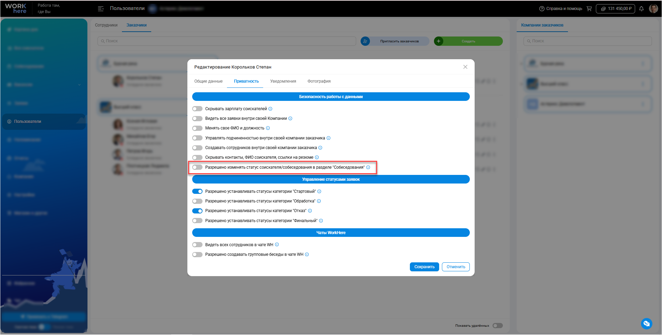Image resolution: width=662 pixels, height=335 pixels.
Task: Open balance 131 450,00 ₽ button
Action: pyautogui.click(x=616, y=9)
